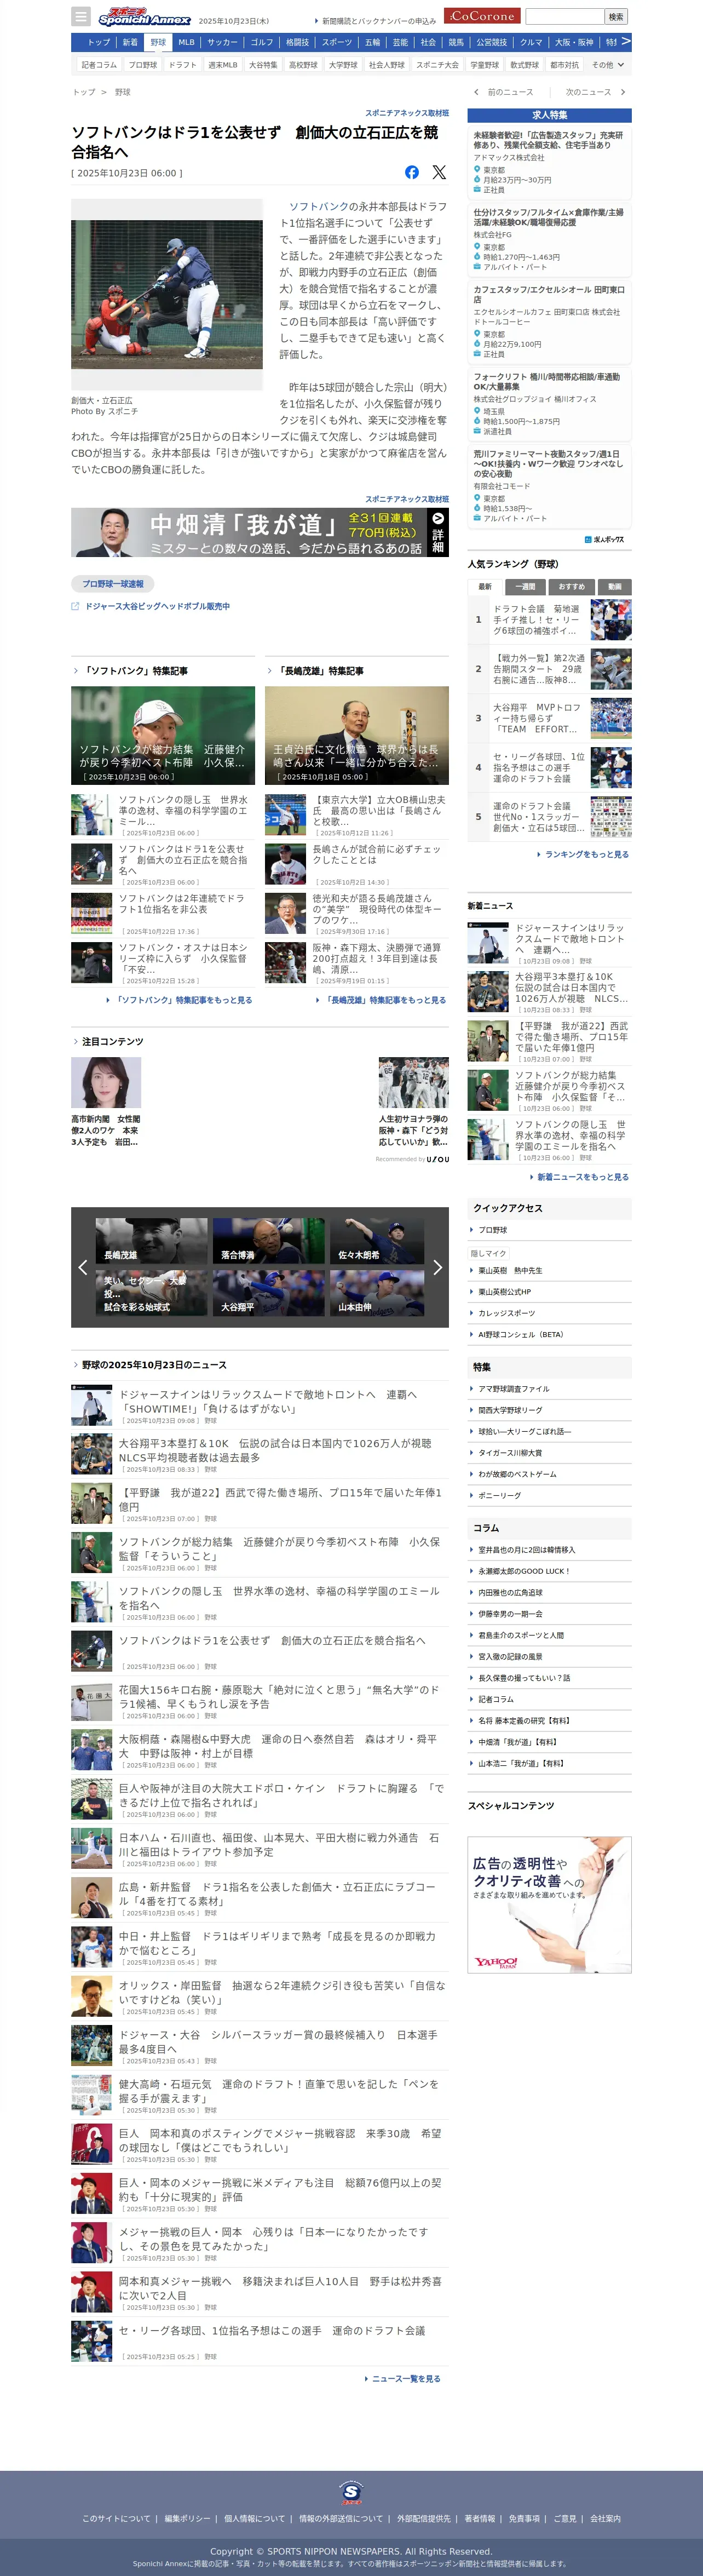This screenshot has height=2576, width=703.
Task: Click the 検索 search button
Action: point(617,16)
